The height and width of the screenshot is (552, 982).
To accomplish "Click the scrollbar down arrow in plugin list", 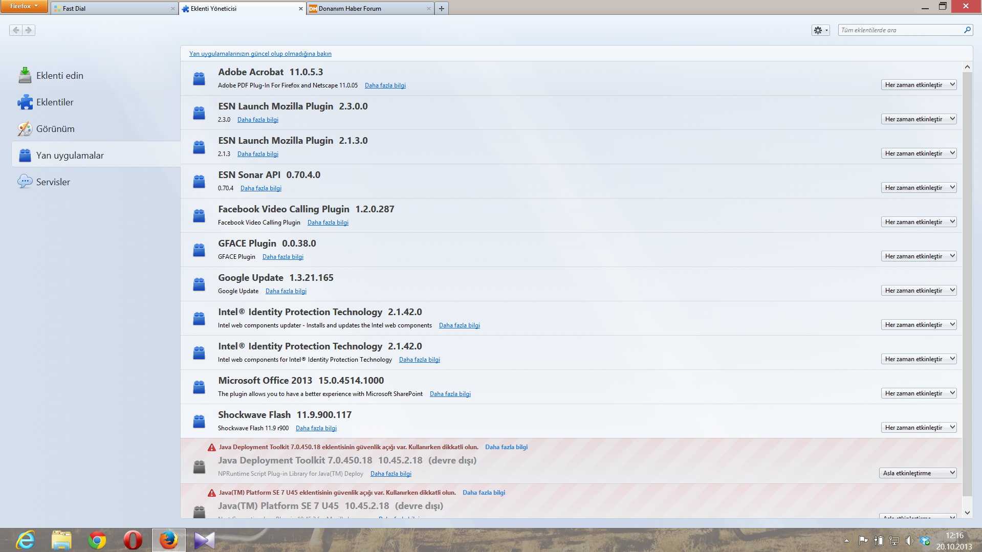I will click(x=967, y=513).
